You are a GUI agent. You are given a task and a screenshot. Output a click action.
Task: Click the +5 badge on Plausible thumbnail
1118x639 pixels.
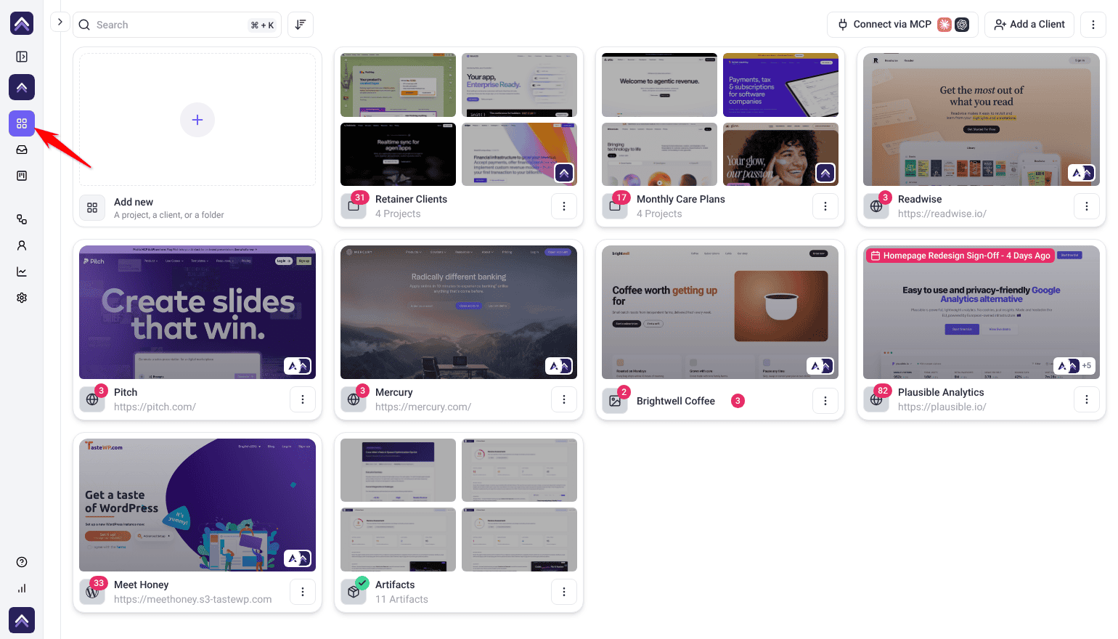(1086, 366)
